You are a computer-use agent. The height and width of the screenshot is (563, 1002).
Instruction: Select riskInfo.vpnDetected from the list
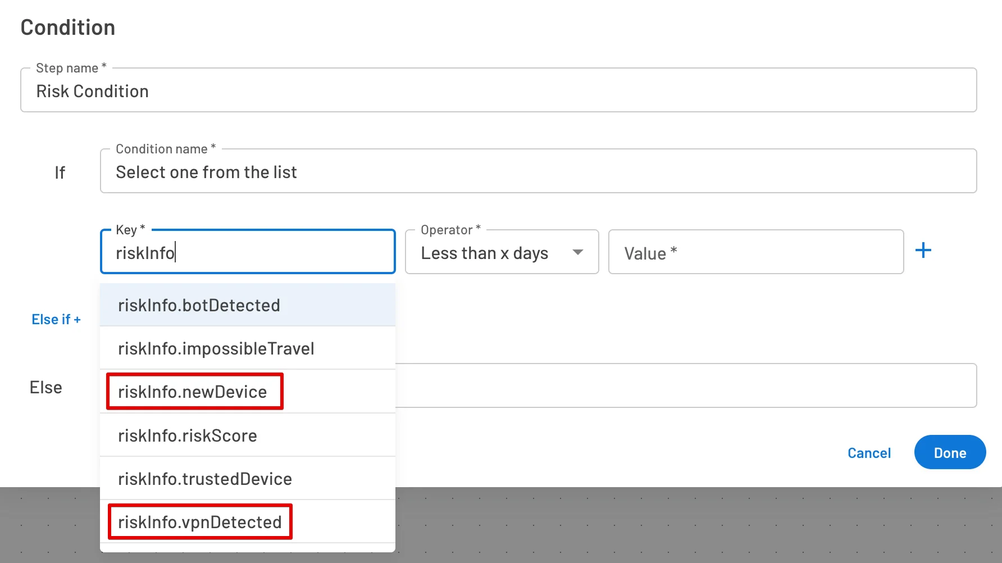(248, 522)
